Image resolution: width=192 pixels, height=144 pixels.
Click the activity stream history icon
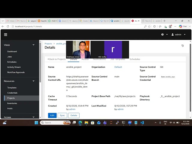(182, 46)
